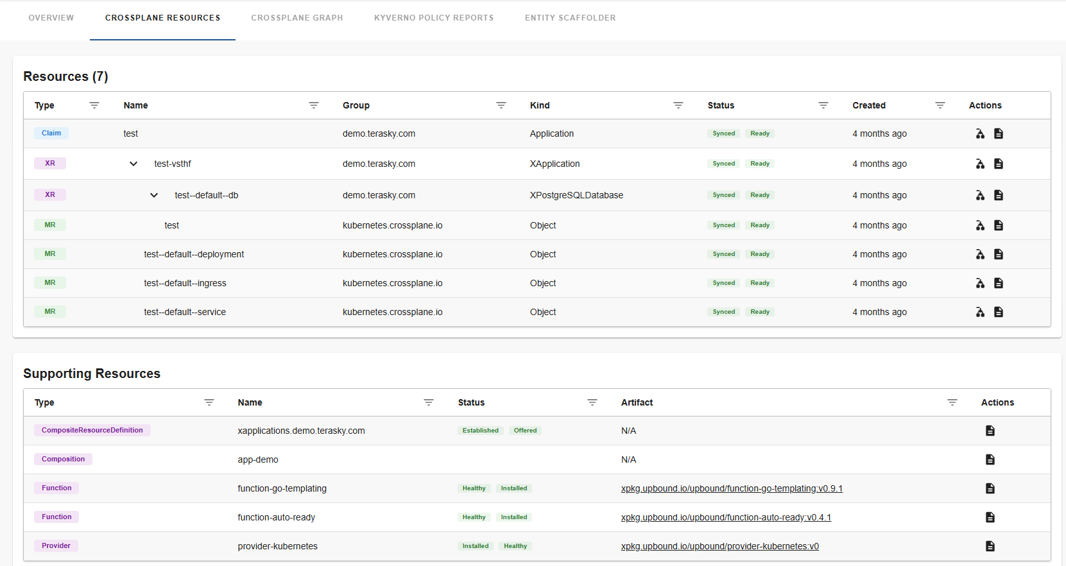Select the Application kind cell
Viewport: 1066px width, 566px height.
tap(552, 133)
